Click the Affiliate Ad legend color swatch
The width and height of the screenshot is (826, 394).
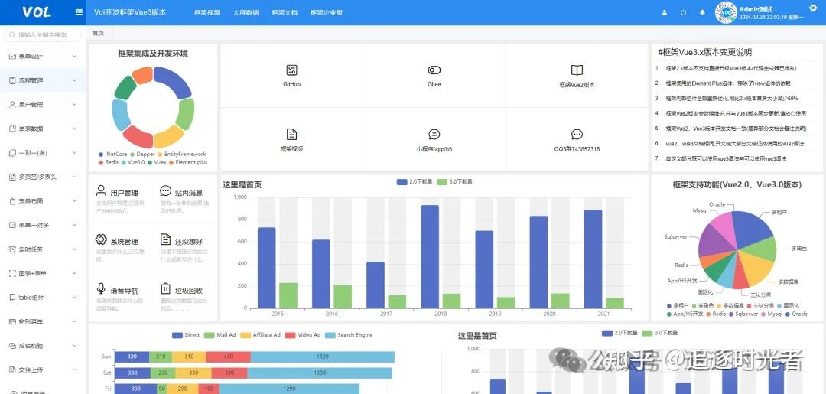pyautogui.click(x=245, y=335)
